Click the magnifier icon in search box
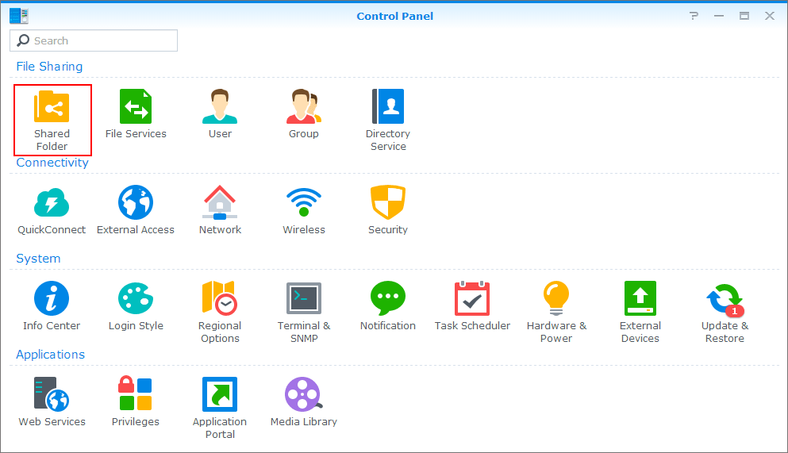The image size is (788, 453). [x=23, y=40]
